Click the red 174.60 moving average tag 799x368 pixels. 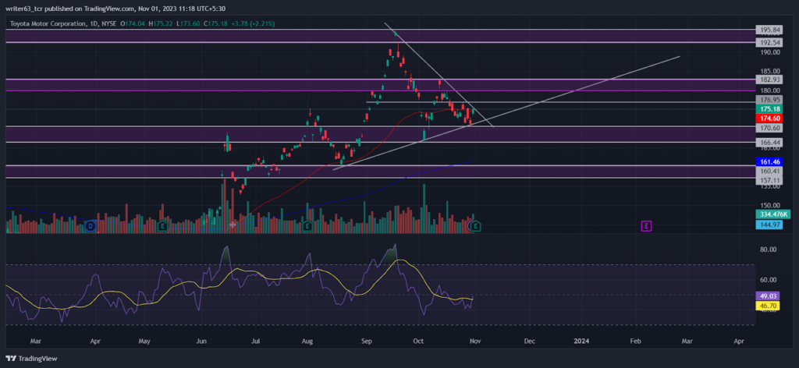769,118
